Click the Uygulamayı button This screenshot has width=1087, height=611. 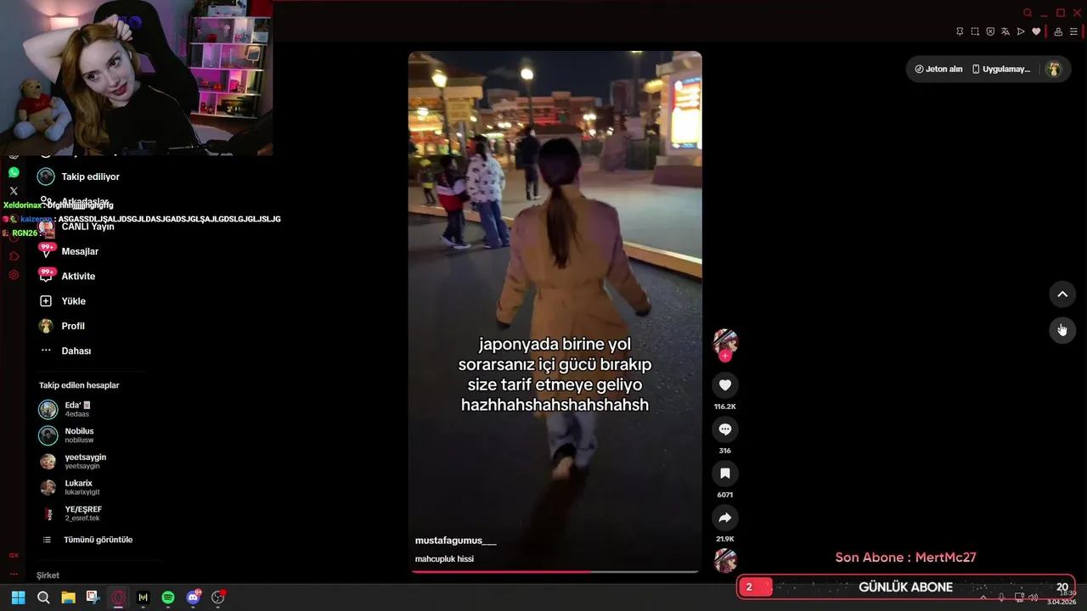tap(1001, 70)
